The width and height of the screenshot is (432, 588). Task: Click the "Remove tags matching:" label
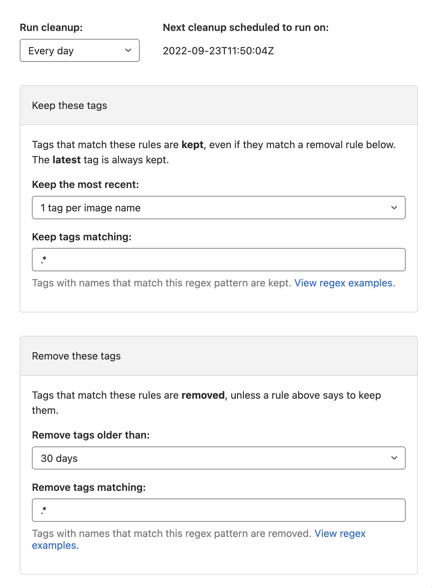[89, 488]
